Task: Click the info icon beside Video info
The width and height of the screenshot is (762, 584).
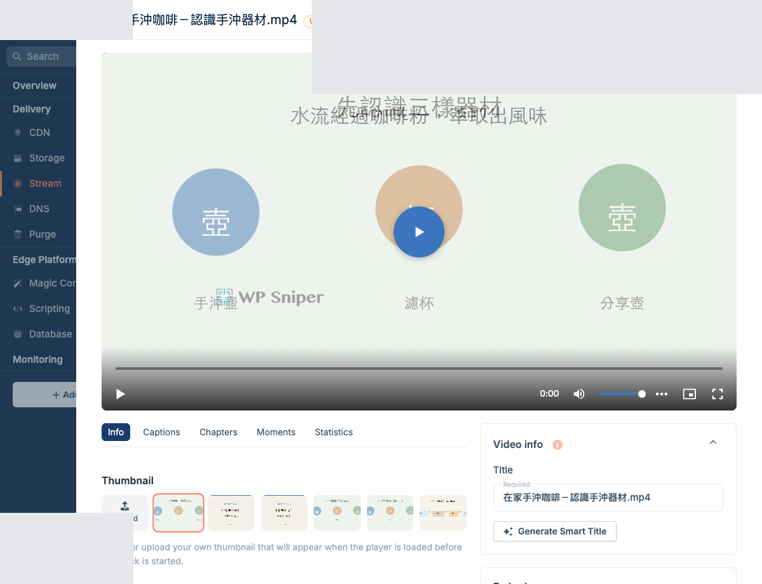Action: 558,445
